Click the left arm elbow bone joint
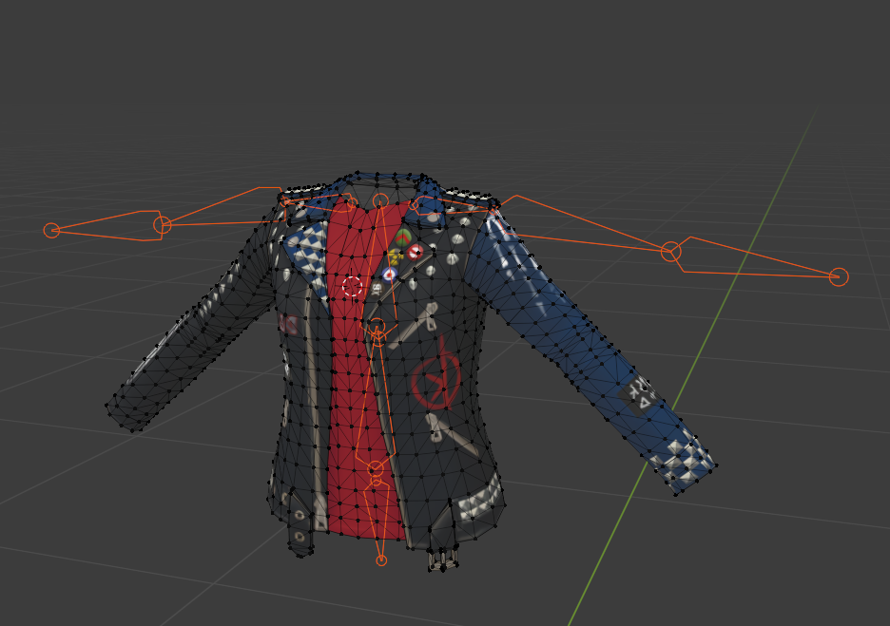This screenshot has height=626, width=890. pyautogui.click(x=163, y=225)
